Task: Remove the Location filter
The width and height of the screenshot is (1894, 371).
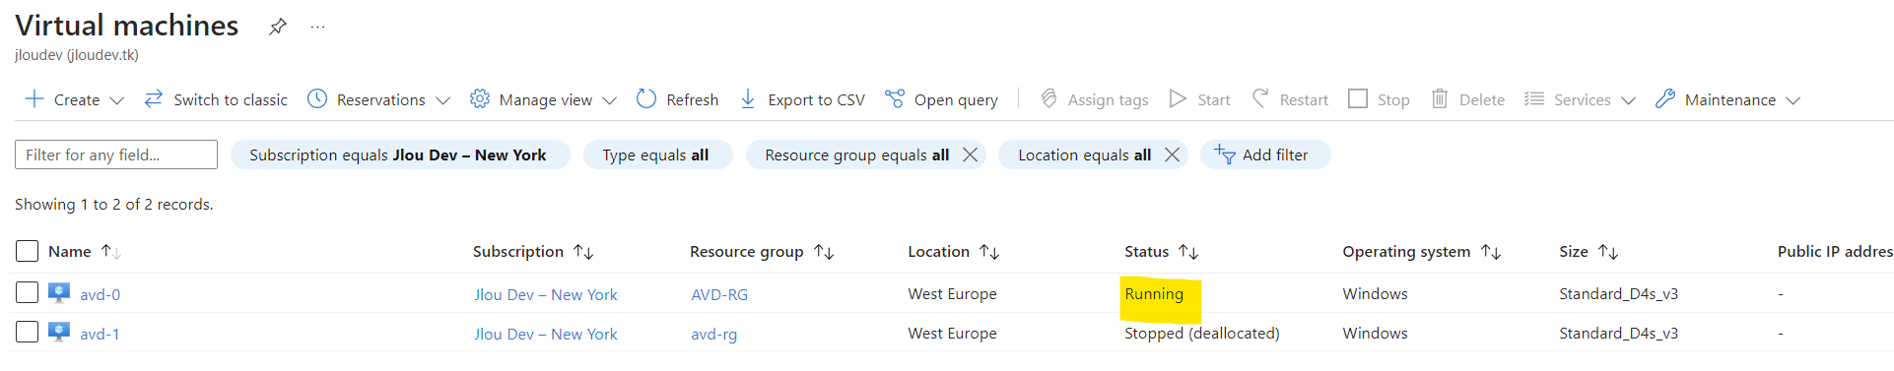Action: click(1172, 155)
